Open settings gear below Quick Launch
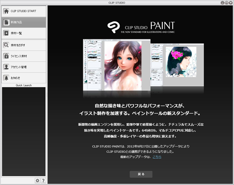The image size is (234, 185). click(x=37, y=181)
